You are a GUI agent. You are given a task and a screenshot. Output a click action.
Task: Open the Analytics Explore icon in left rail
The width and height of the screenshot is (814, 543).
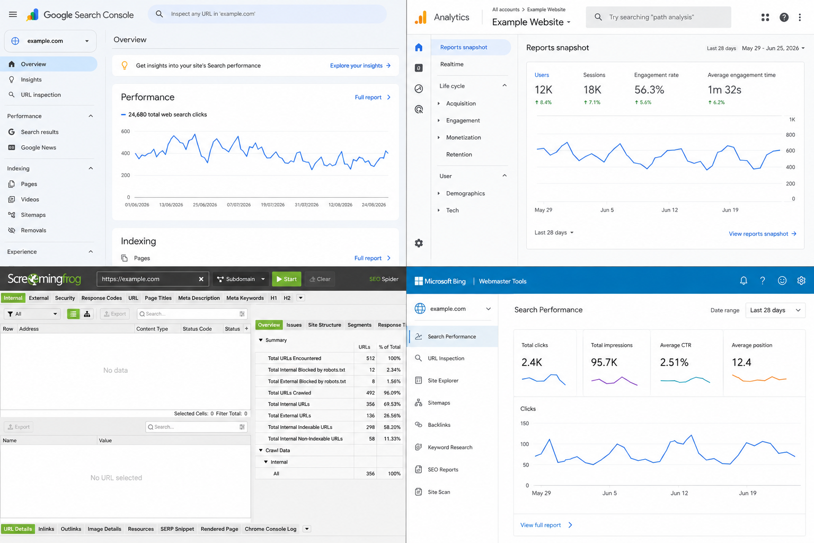pos(419,89)
